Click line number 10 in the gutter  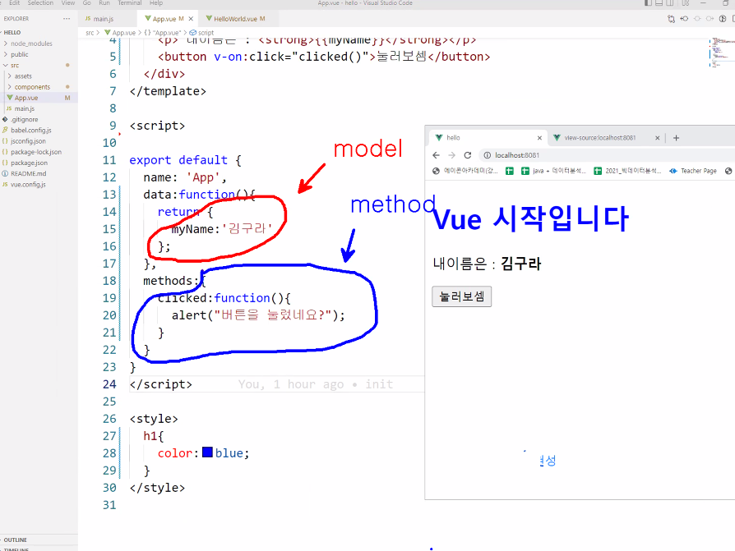109,143
